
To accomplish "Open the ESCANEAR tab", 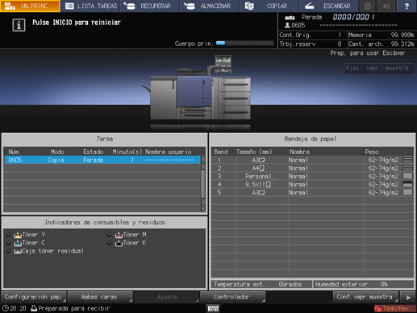I will (328, 6).
